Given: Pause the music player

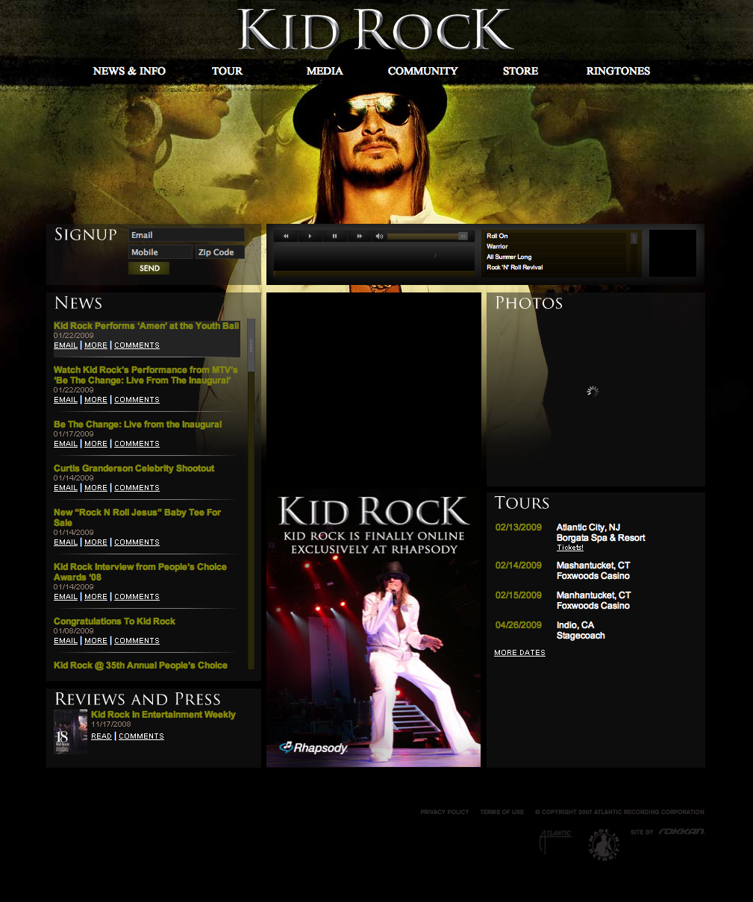Looking at the screenshot, I should 334,236.
